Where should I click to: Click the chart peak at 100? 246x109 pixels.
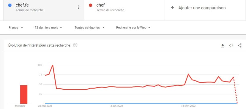[x=53, y=65]
